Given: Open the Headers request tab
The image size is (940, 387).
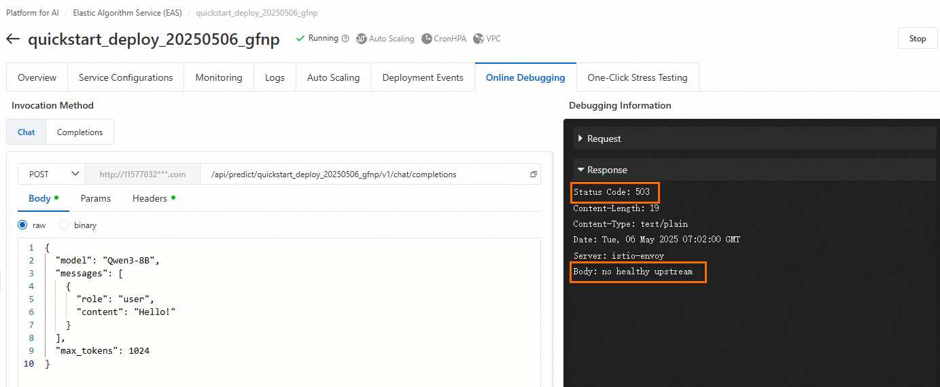Looking at the screenshot, I should point(154,198).
